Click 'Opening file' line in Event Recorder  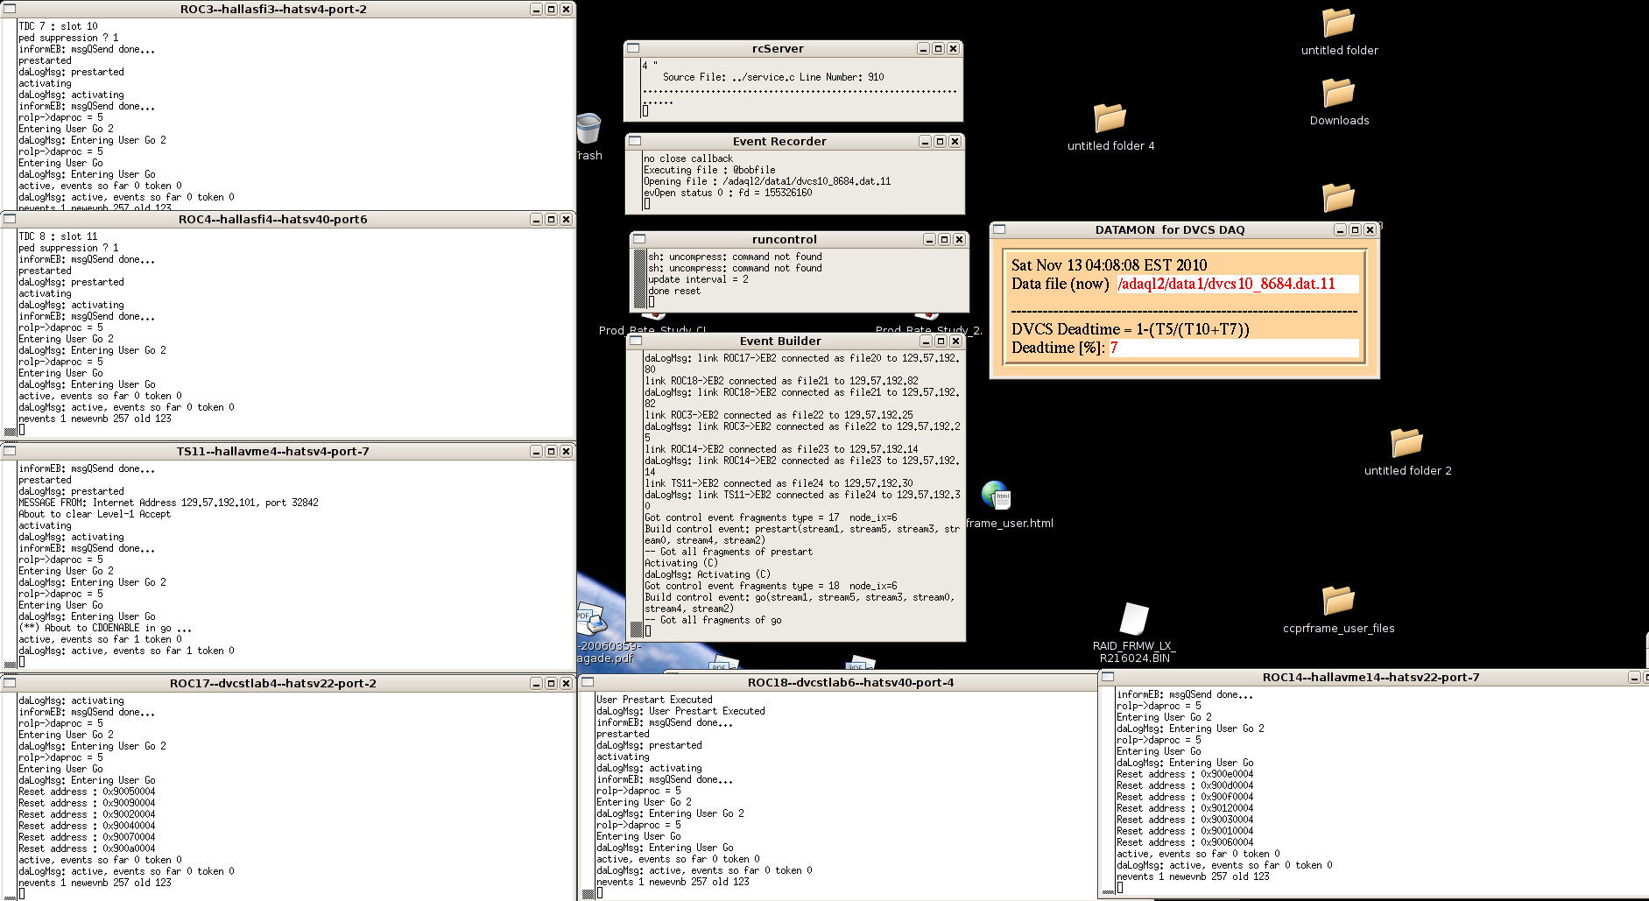(767, 181)
